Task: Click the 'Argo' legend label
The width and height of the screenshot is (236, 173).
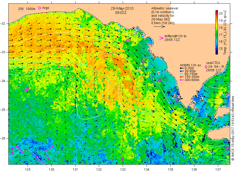Action: [x=46, y=8]
